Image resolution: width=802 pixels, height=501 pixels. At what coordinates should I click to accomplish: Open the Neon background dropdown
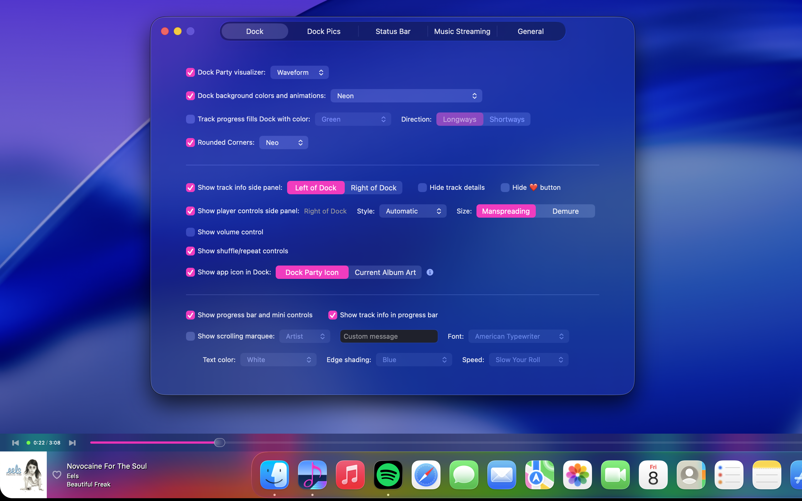click(x=406, y=96)
